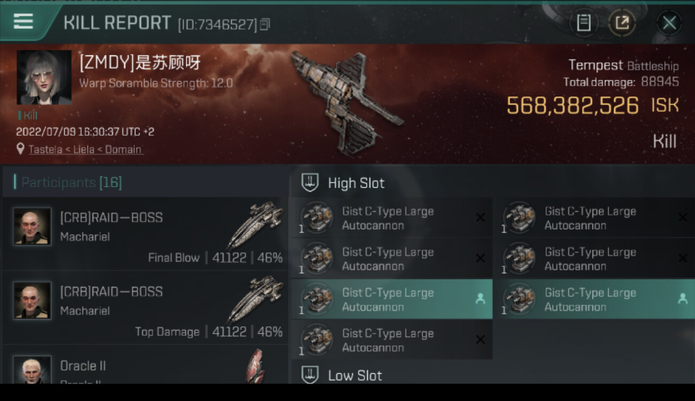
Task: Tap the Oracle II participant portrait
Action: (32, 370)
